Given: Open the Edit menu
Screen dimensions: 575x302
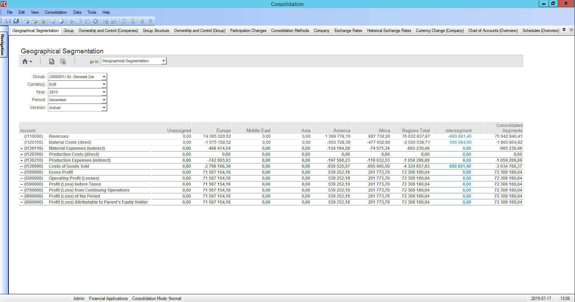Looking at the screenshot, I should [x=21, y=12].
